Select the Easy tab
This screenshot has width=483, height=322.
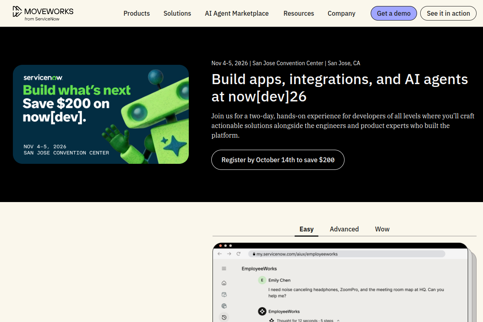pyautogui.click(x=306, y=229)
